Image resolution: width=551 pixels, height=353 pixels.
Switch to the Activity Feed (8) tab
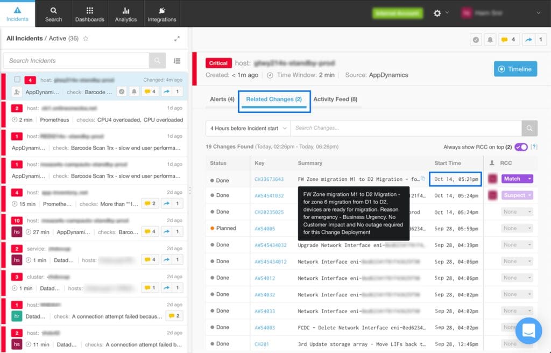coord(335,99)
